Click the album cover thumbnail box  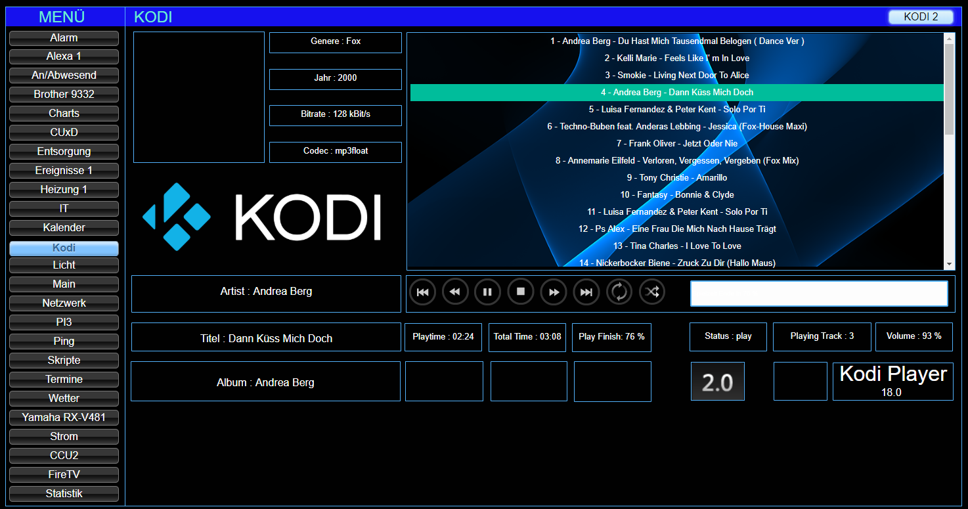click(x=199, y=97)
